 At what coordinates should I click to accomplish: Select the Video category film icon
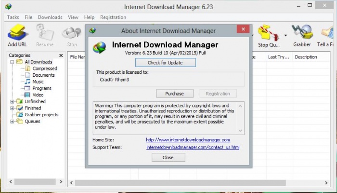(27, 95)
